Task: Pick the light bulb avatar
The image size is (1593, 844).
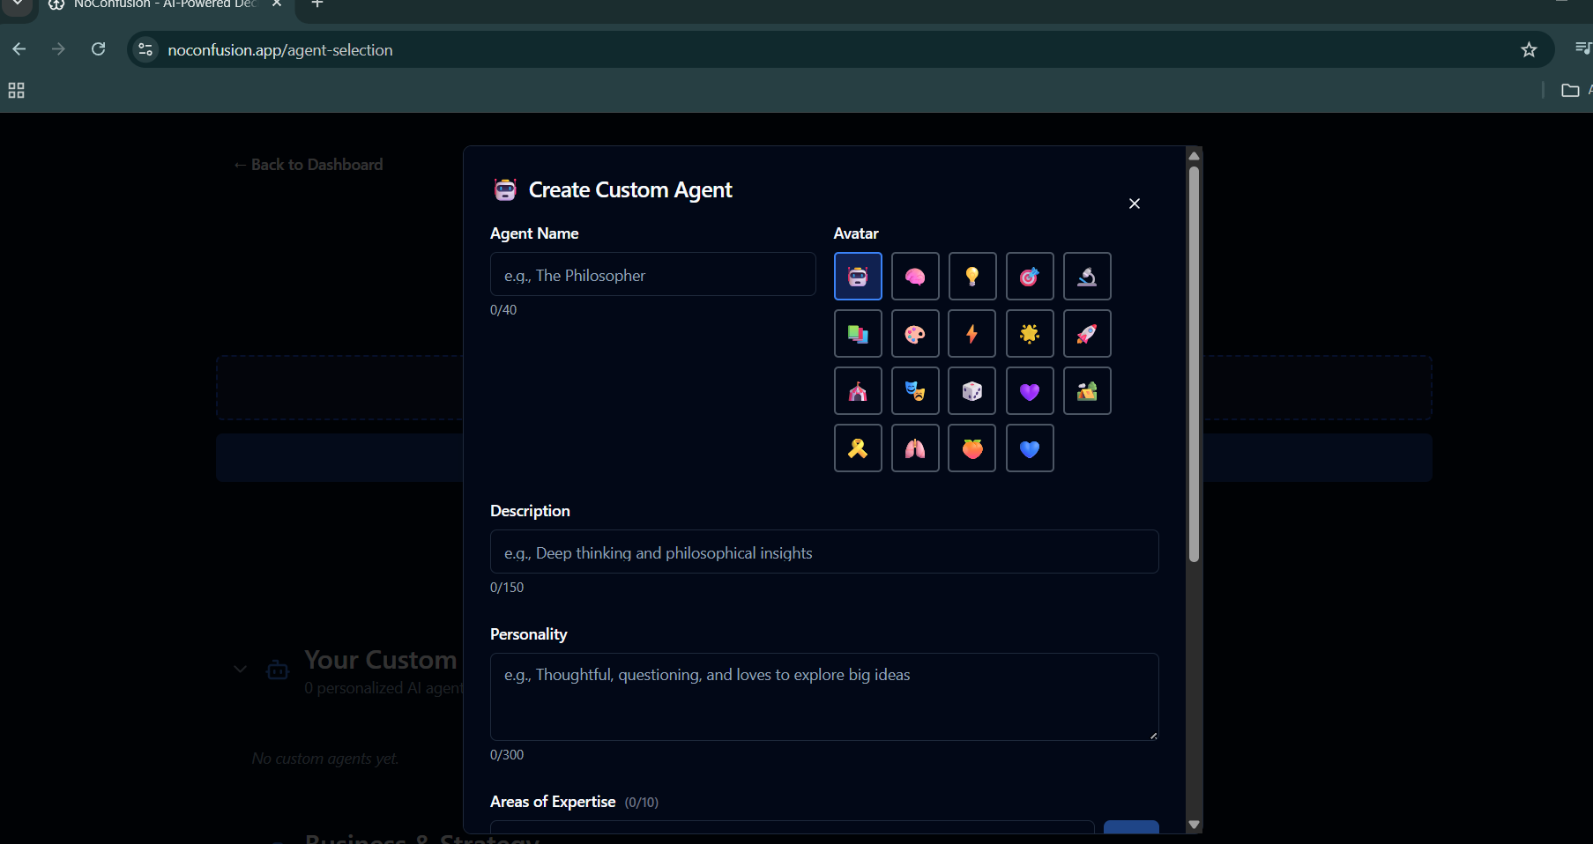Action: [x=972, y=277]
